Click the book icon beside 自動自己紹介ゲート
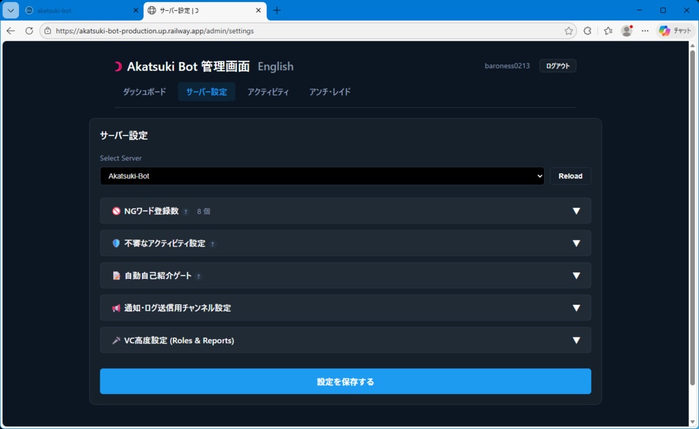This screenshot has height=429, width=699. click(x=115, y=276)
